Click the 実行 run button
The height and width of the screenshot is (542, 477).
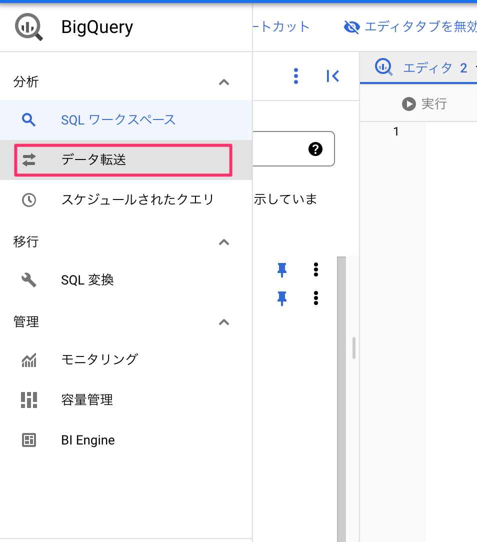point(424,103)
